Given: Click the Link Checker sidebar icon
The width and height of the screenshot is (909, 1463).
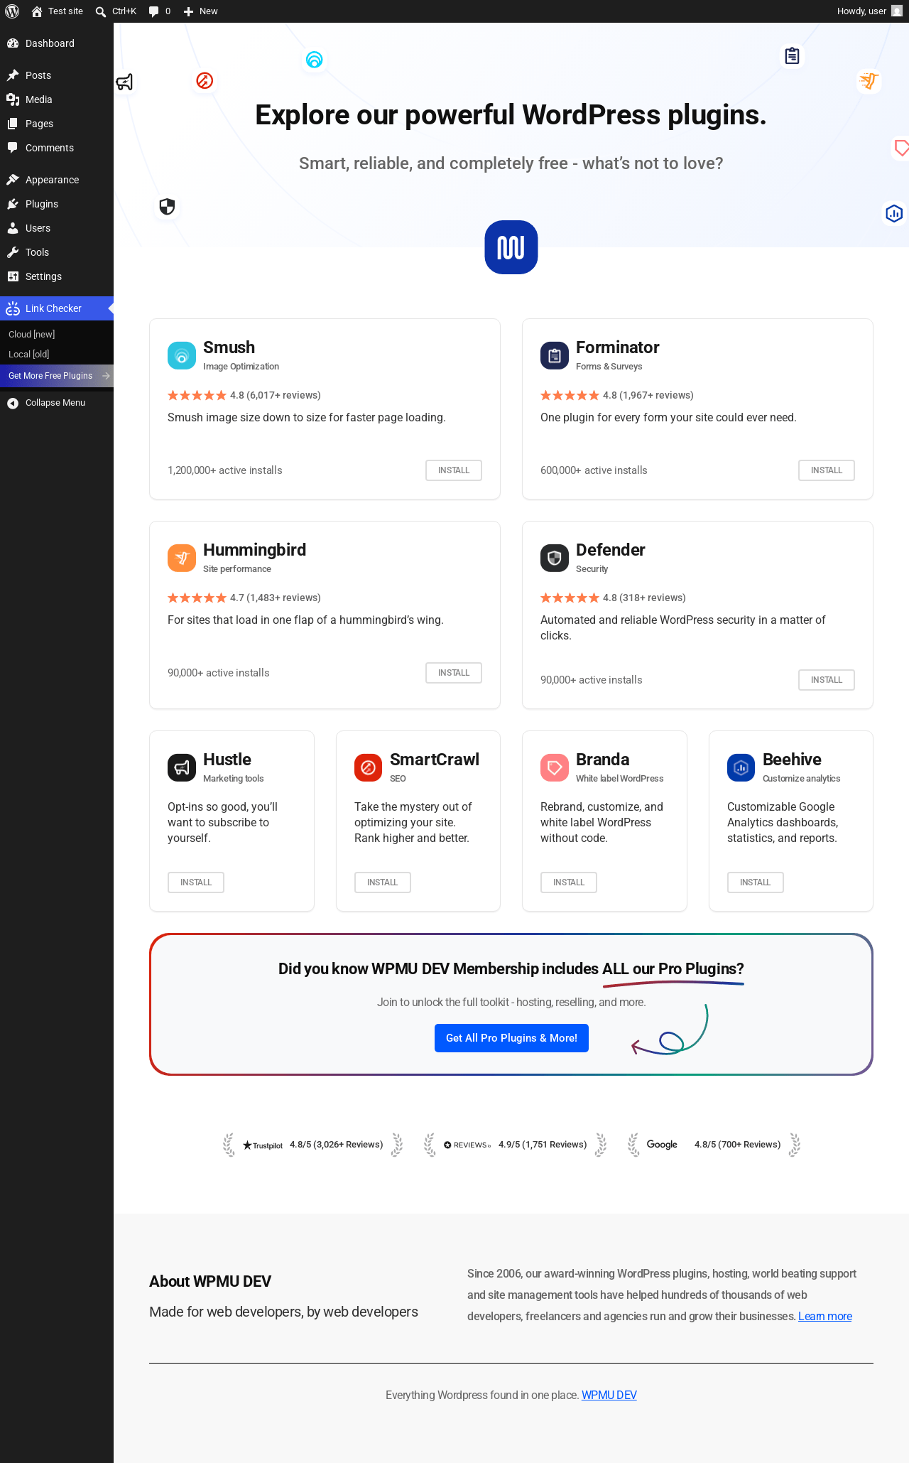Looking at the screenshot, I should (13, 308).
